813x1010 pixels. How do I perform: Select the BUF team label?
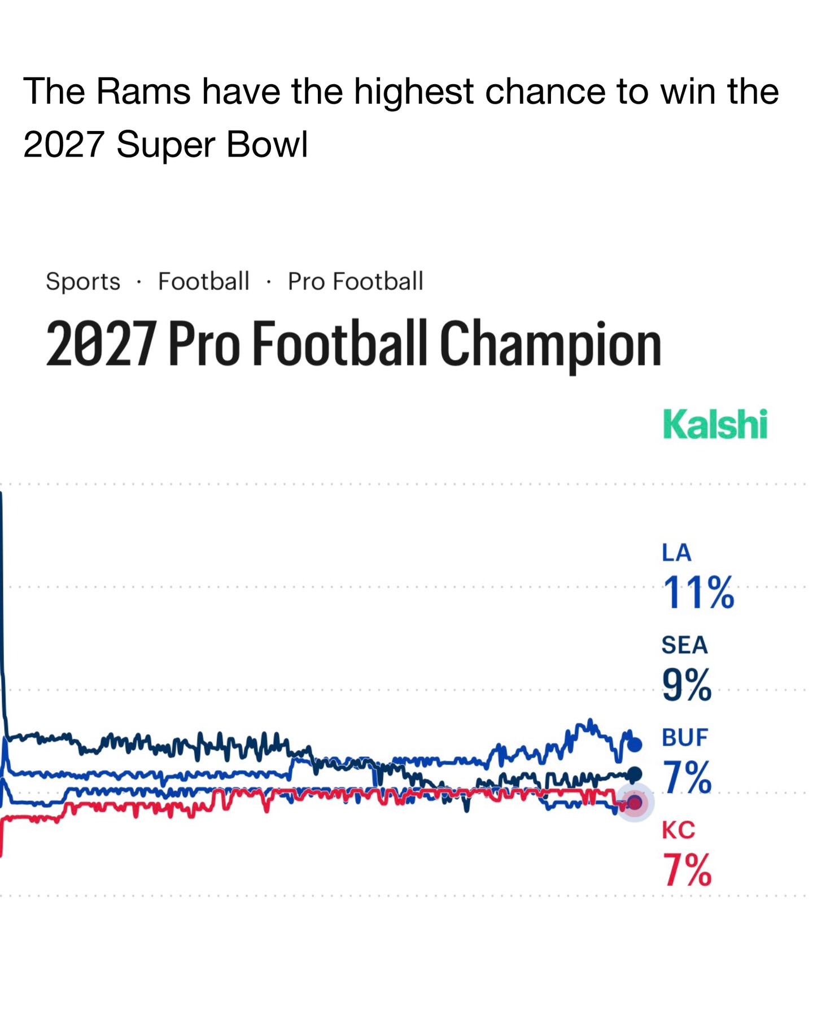685,738
